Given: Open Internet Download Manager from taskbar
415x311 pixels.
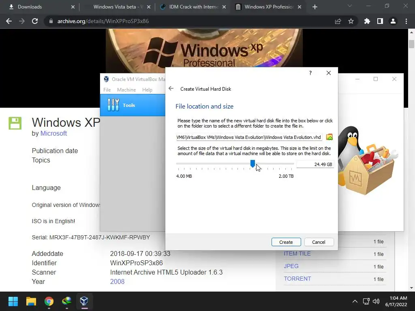Looking at the screenshot, I should pos(66,301).
